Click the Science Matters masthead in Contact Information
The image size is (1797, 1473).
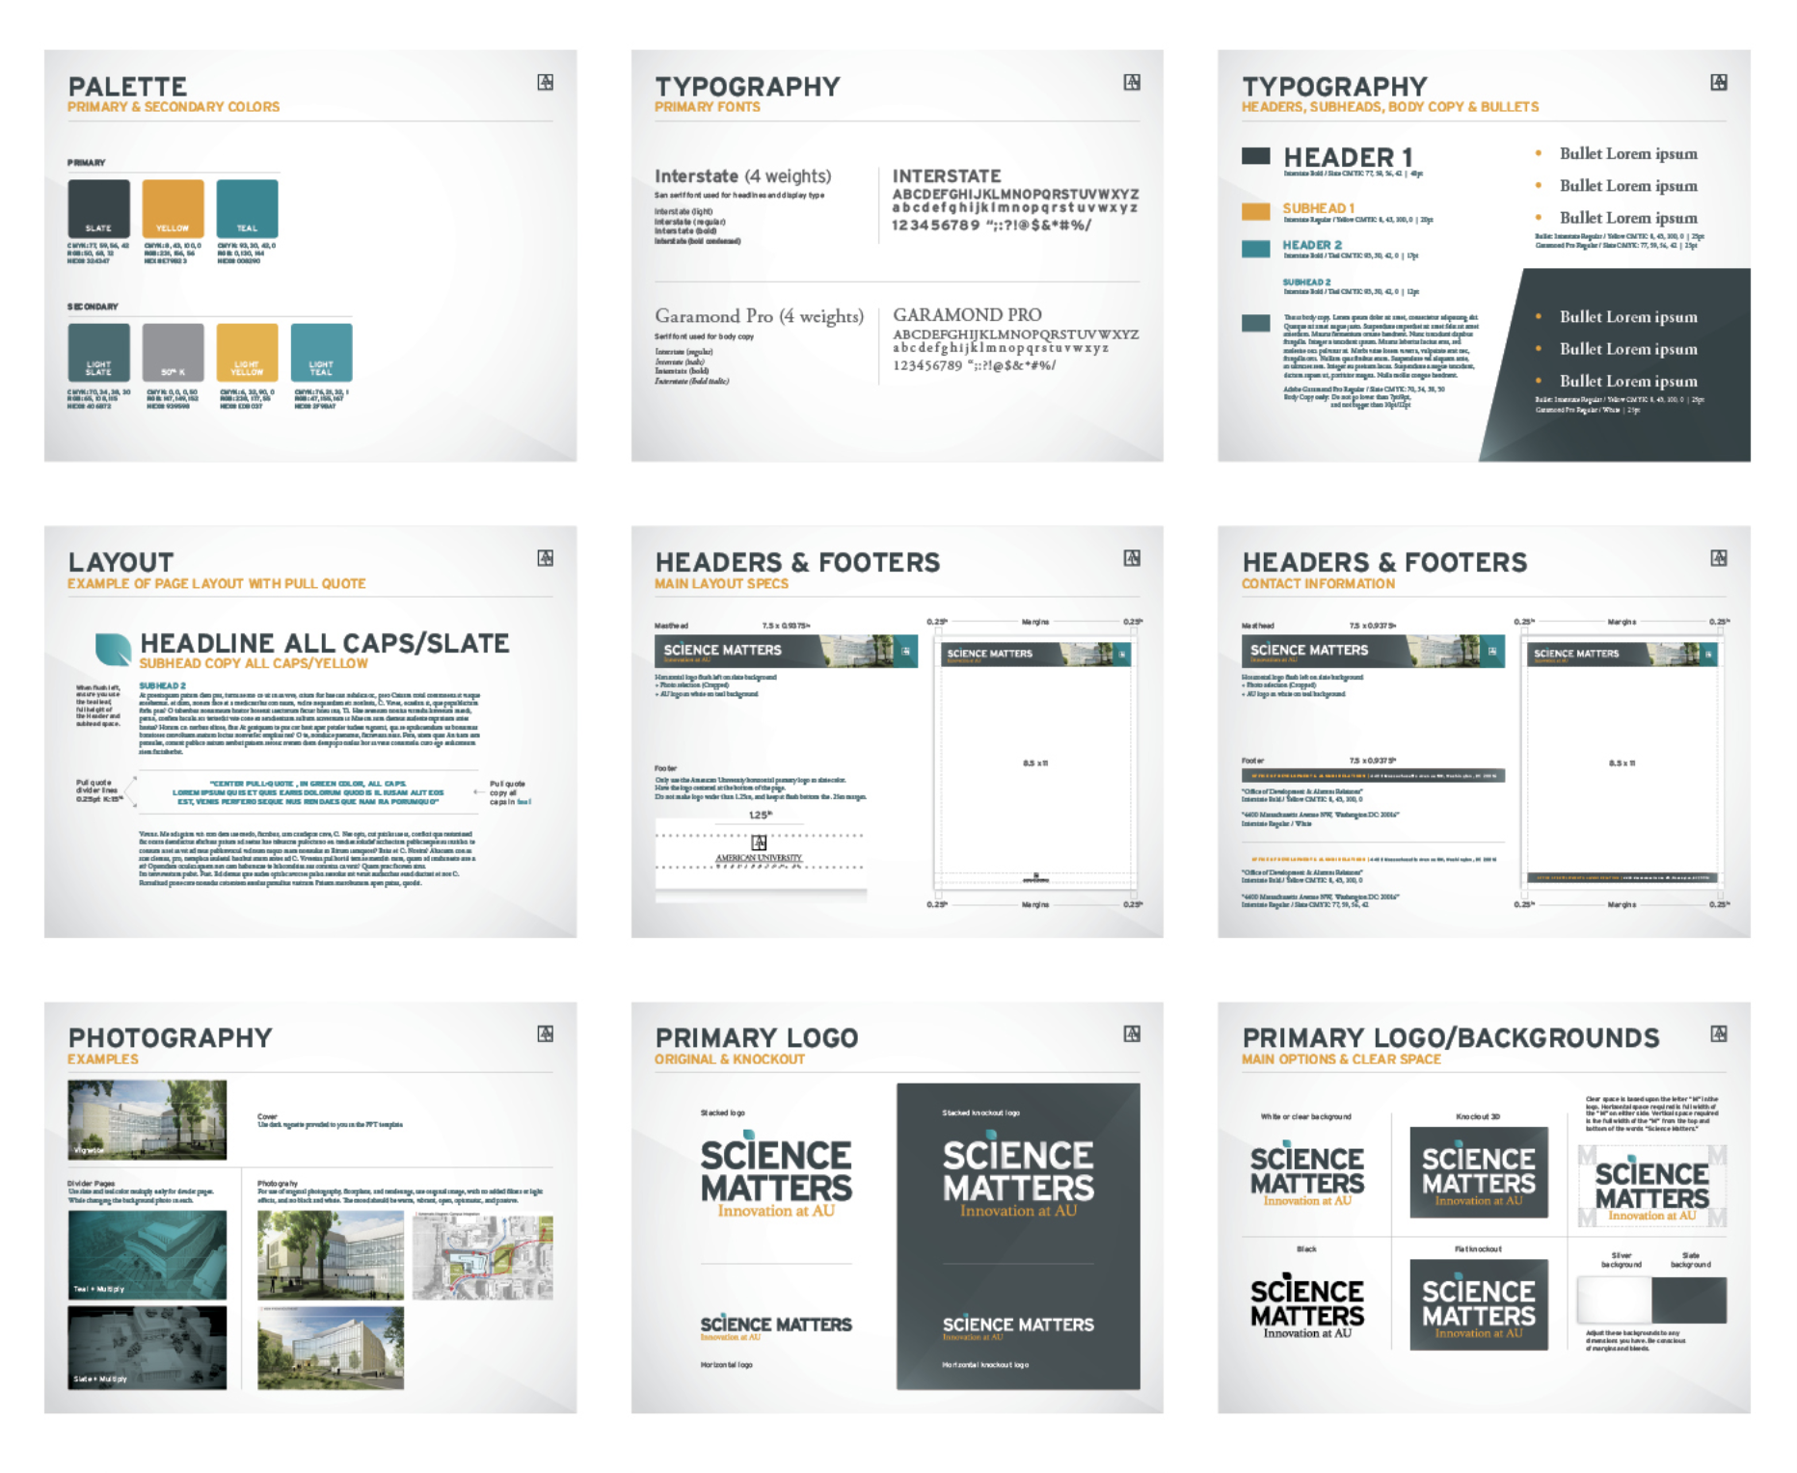click(x=1373, y=651)
